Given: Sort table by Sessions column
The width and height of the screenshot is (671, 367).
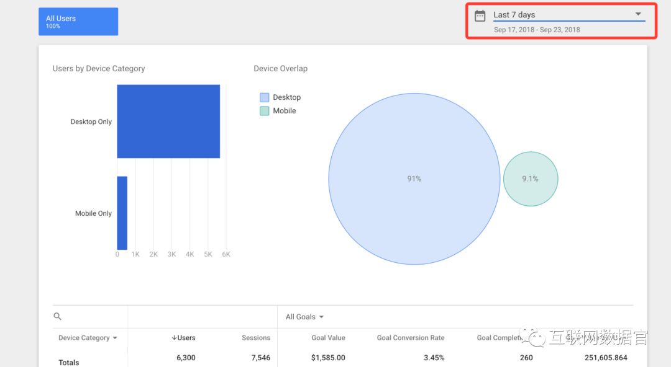Looking at the screenshot, I should pyautogui.click(x=256, y=338).
